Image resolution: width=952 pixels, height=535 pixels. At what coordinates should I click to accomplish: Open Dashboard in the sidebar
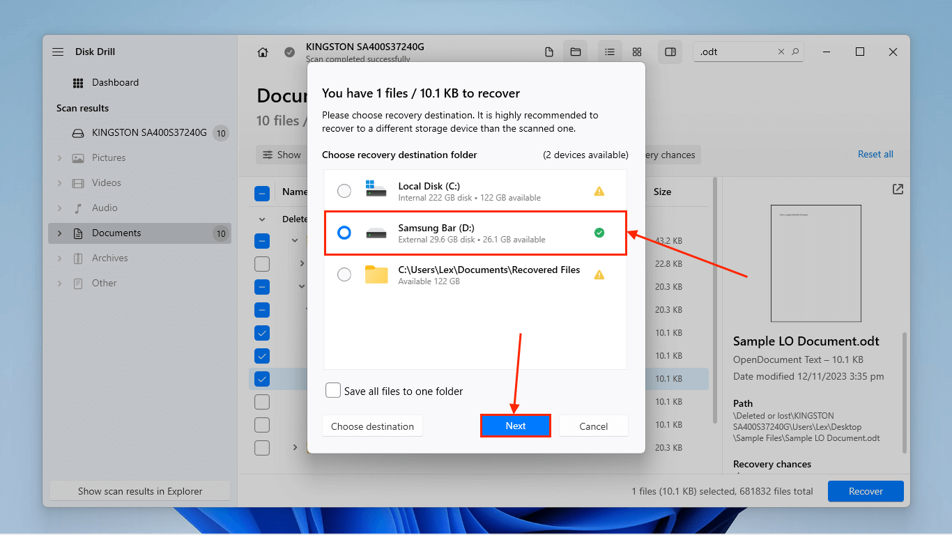pos(115,82)
